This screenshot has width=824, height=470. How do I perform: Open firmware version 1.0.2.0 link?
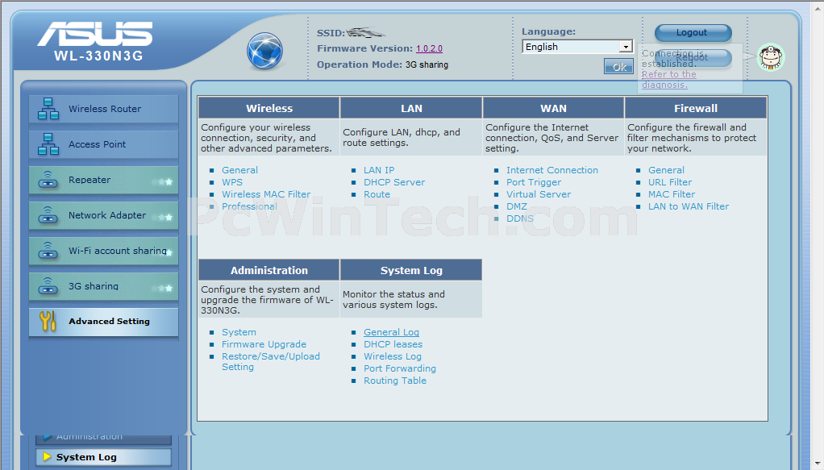pos(430,48)
